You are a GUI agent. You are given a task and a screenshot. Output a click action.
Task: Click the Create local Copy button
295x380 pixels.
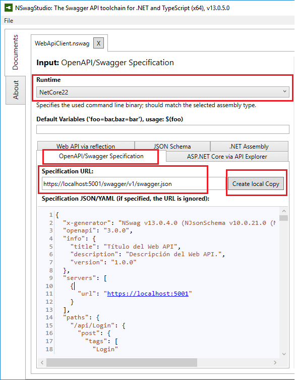tap(256, 184)
